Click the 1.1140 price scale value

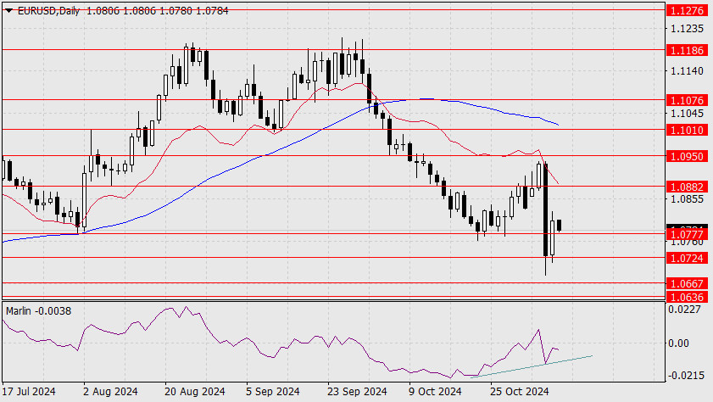click(x=687, y=71)
